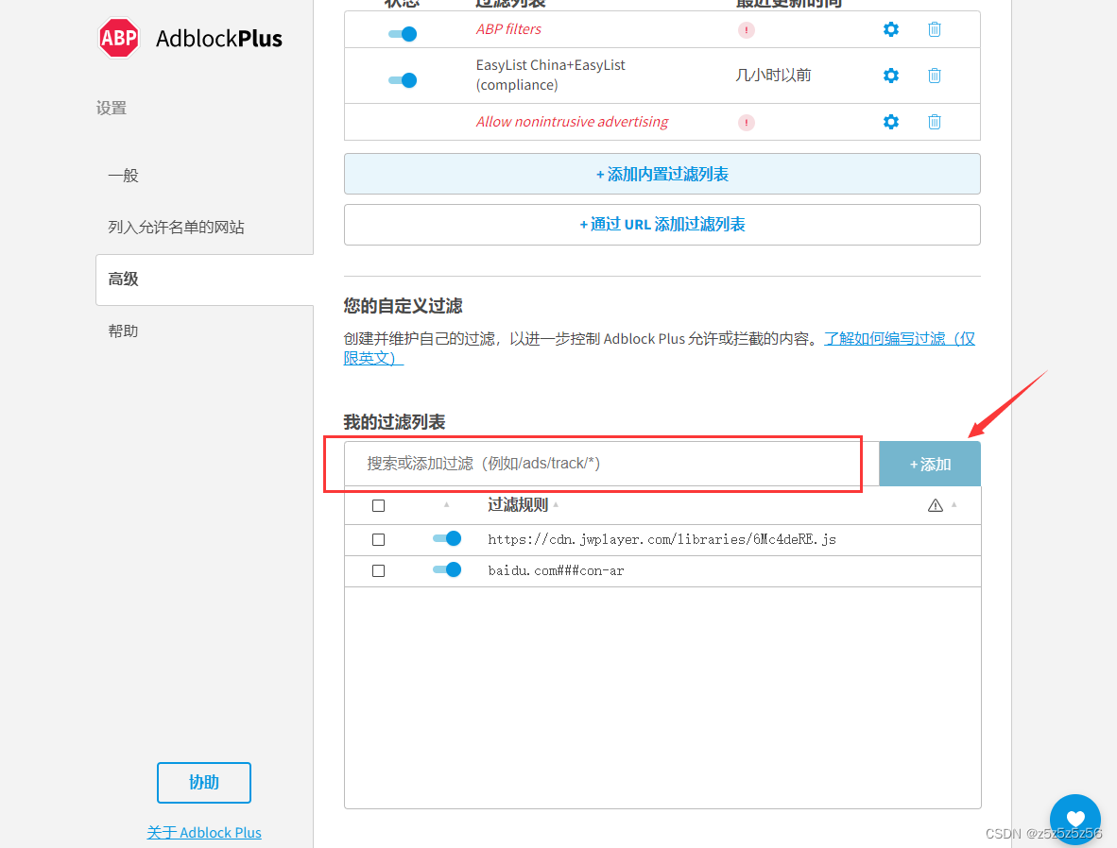Click nonintrusive advertising error indicator
This screenshot has width=1117, height=848.
746,123
